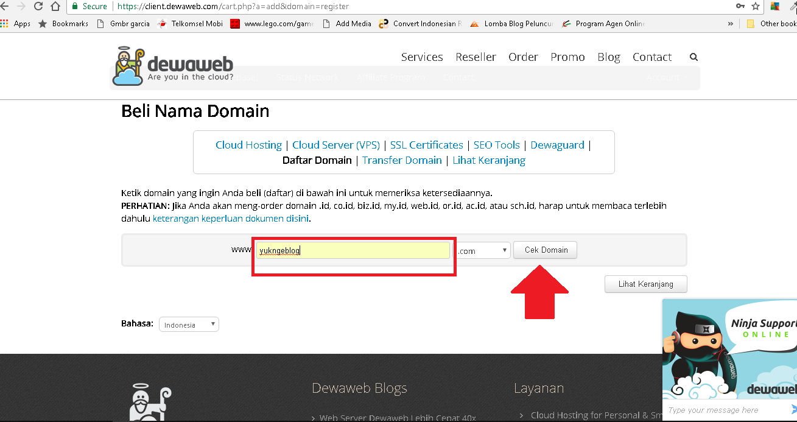Open the Cloud Server (VPS) link
The width and height of the screenshot is (797, 422).
(336, 145)
